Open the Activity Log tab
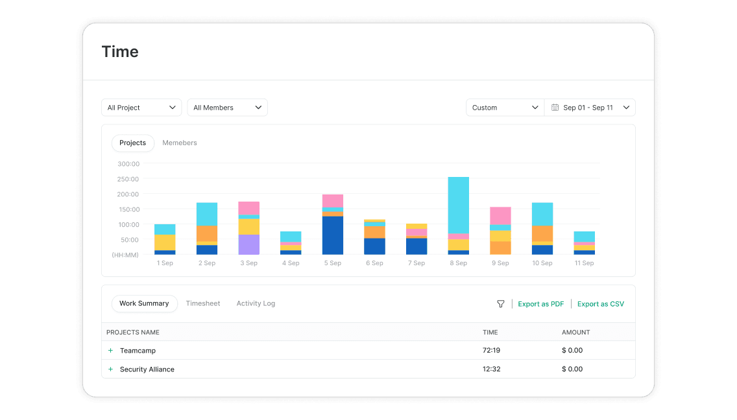 pyautogui.click(x=256, y=303)
